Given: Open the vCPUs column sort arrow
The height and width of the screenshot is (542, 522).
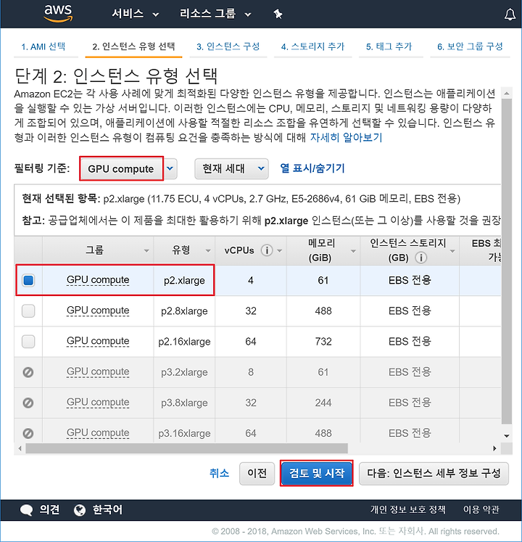Looking at the screenshot, I should (280, 250).
